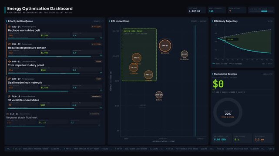
Task: Click the Critical badge on AHU-04
Action: tap(97, 27)
